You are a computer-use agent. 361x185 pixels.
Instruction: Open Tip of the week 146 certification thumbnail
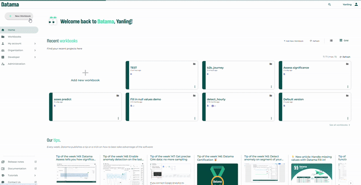[x=218, y=174]
